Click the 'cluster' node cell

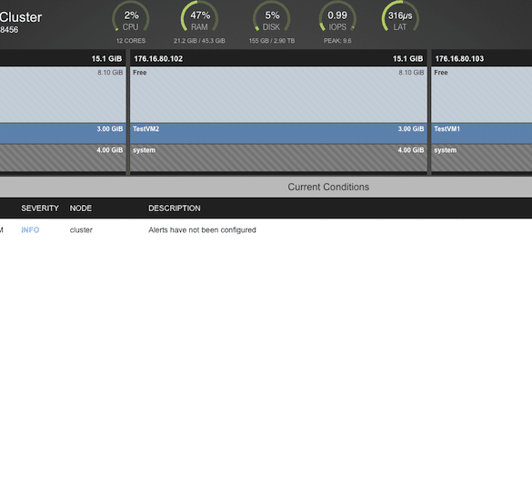(x=81, y=230)
